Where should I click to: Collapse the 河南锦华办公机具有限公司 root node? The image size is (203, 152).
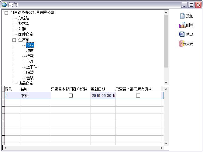pos(6,13)
